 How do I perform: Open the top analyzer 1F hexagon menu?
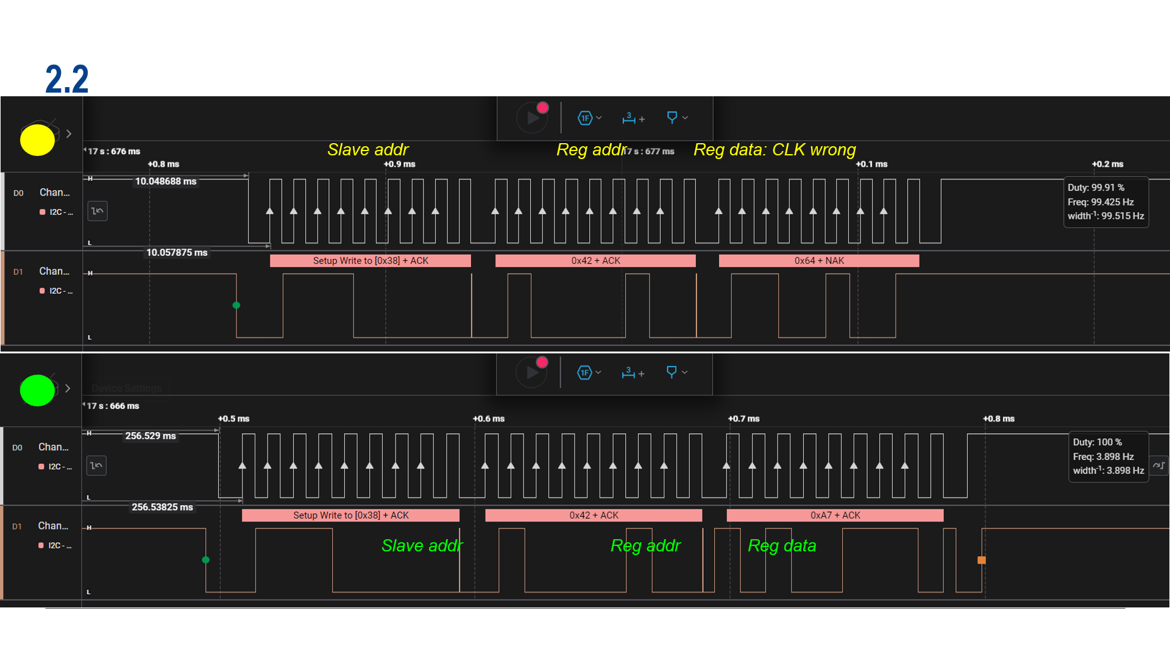point(586,118)
